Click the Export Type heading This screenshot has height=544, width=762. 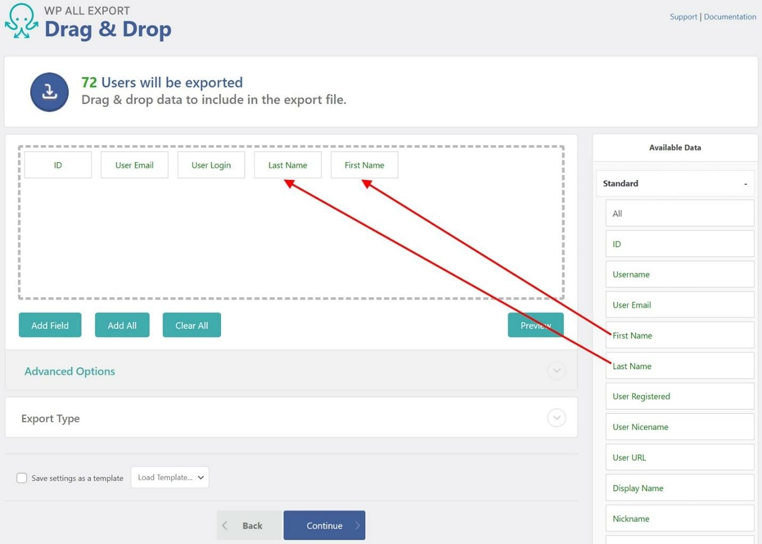(51, 418)
